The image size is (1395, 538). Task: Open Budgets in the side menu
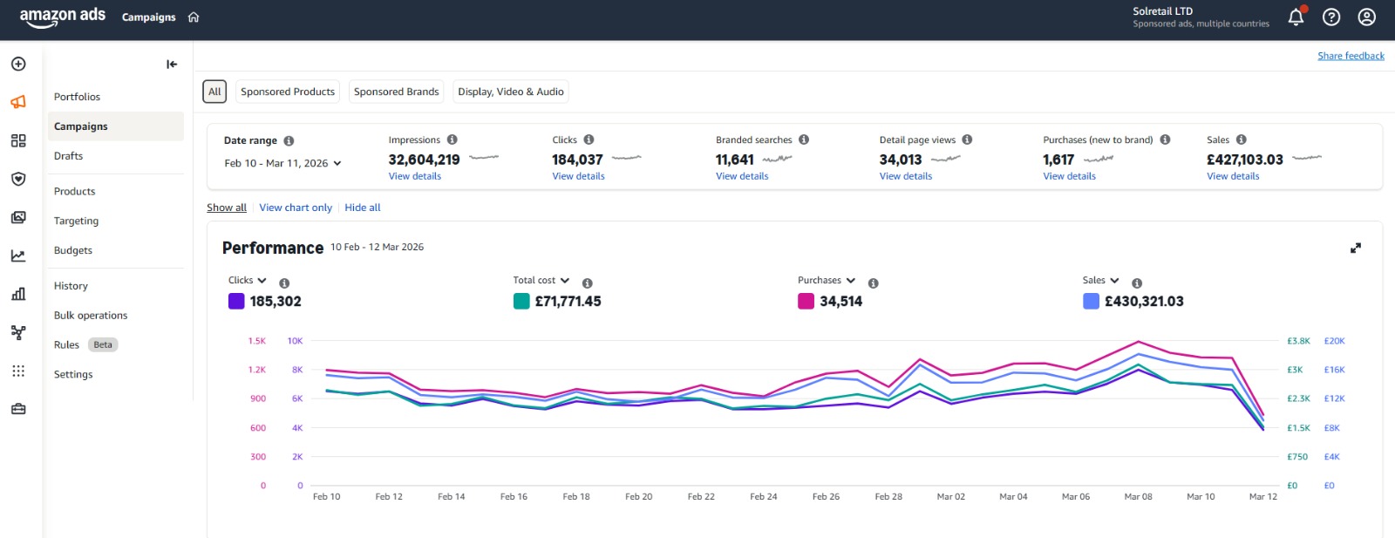point(73,250)
